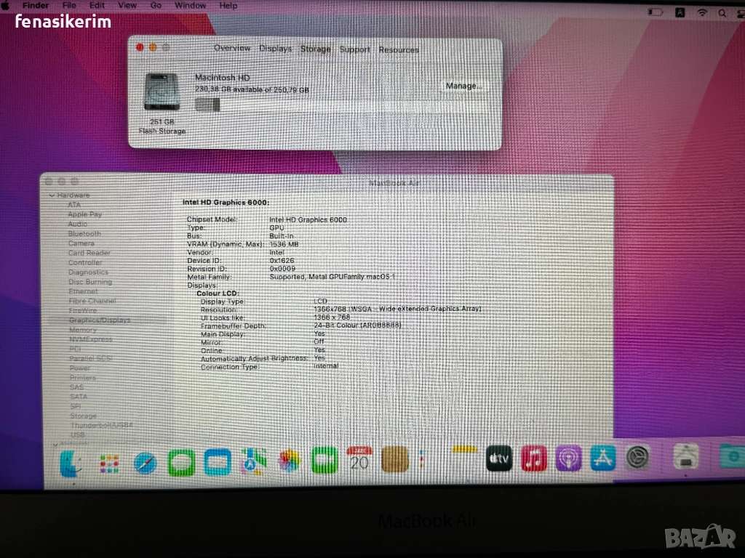Screen dimensions: 745x558
Task: Open System Preferences gear icon
Action: tap(638, 458)
